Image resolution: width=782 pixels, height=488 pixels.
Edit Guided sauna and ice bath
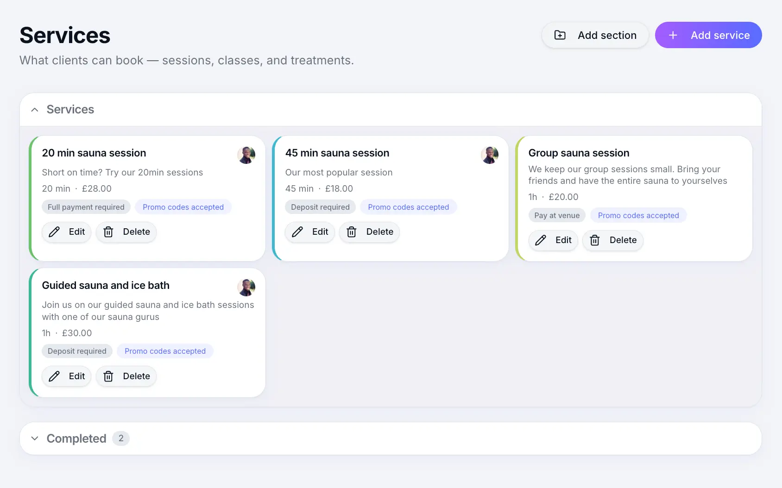(x=67, y=376)
